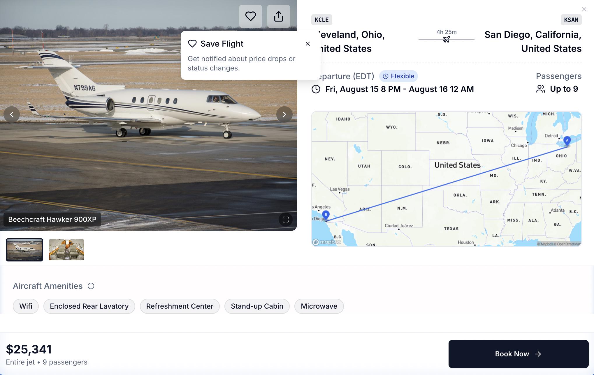Click the Wifi amenity chip
The width and height of the screenshot is (594, 375).
[26, 306]
